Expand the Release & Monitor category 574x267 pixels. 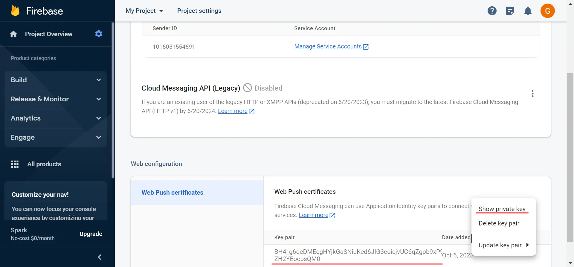pos(56,99)
